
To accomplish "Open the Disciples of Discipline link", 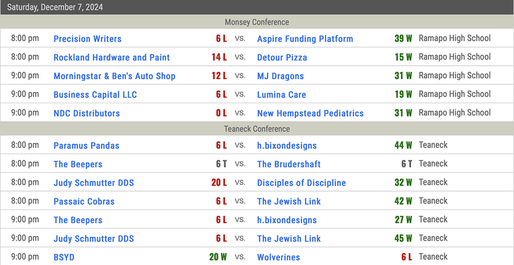I will tap(302, 183).
